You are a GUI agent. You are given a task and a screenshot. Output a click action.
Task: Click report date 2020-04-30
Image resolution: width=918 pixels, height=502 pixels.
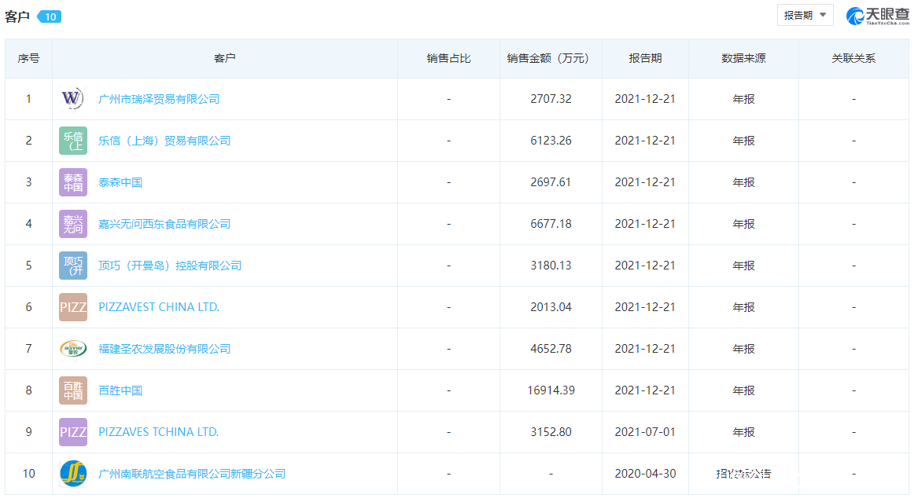click(x=645, y=474)
